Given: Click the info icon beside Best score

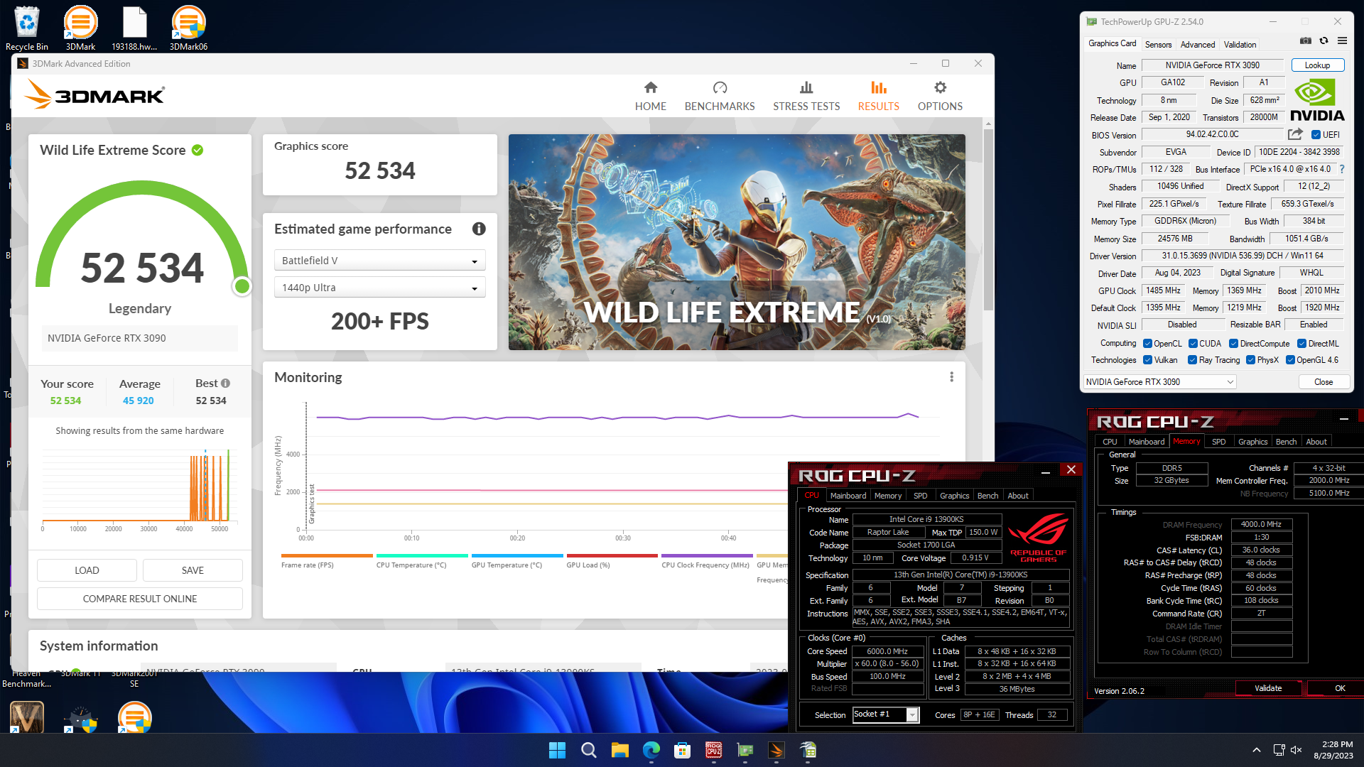Looking at the screenshot, I should (225, 383).
